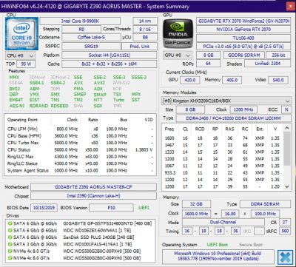This screenshot has height=267, width=296.
Task: Click WDC WD1001FALS drive status icon
Action: click(10, 244)
